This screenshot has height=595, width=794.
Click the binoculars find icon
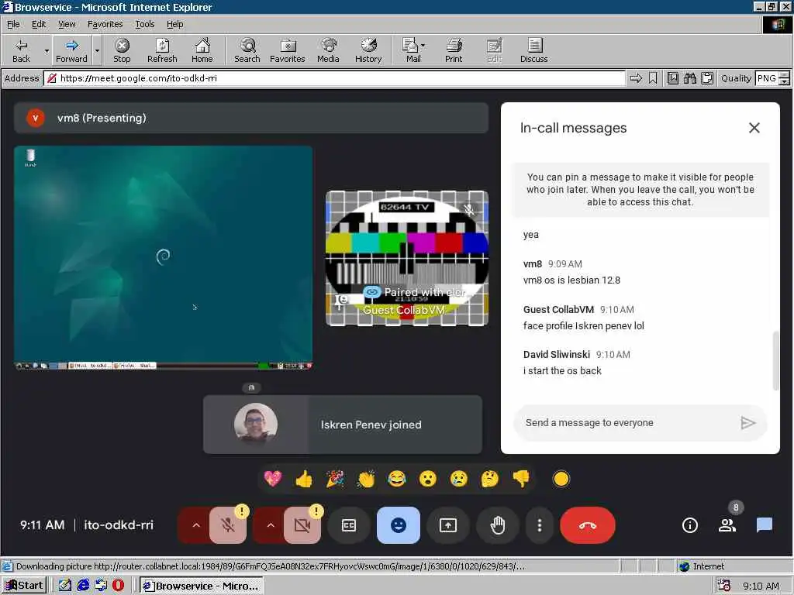[x=689, y=78]
